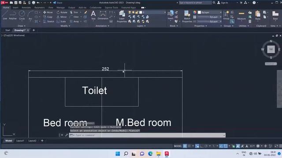
Task: Select the Dimension tool
Action: [x=103, y=15]
